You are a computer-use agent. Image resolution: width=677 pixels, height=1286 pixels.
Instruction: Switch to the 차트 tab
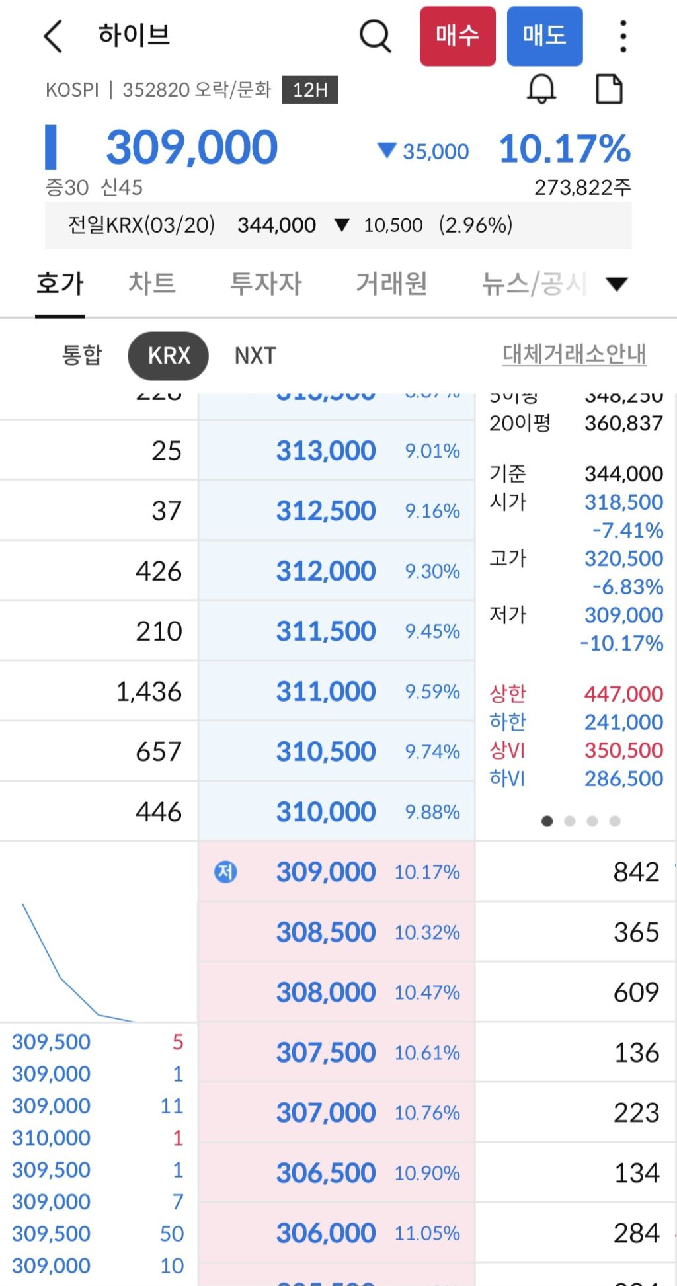pos(152,284)
